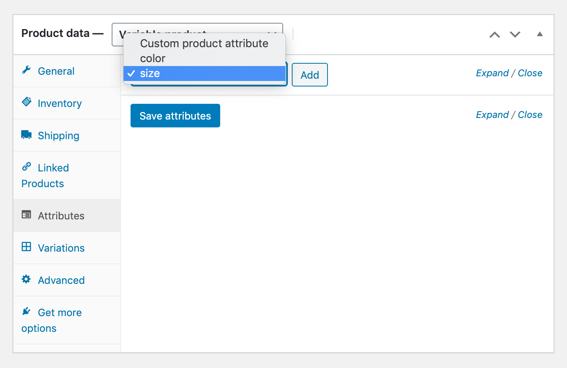
Task: Click the Shipping truck icon
Action: [x=26, y=134]
